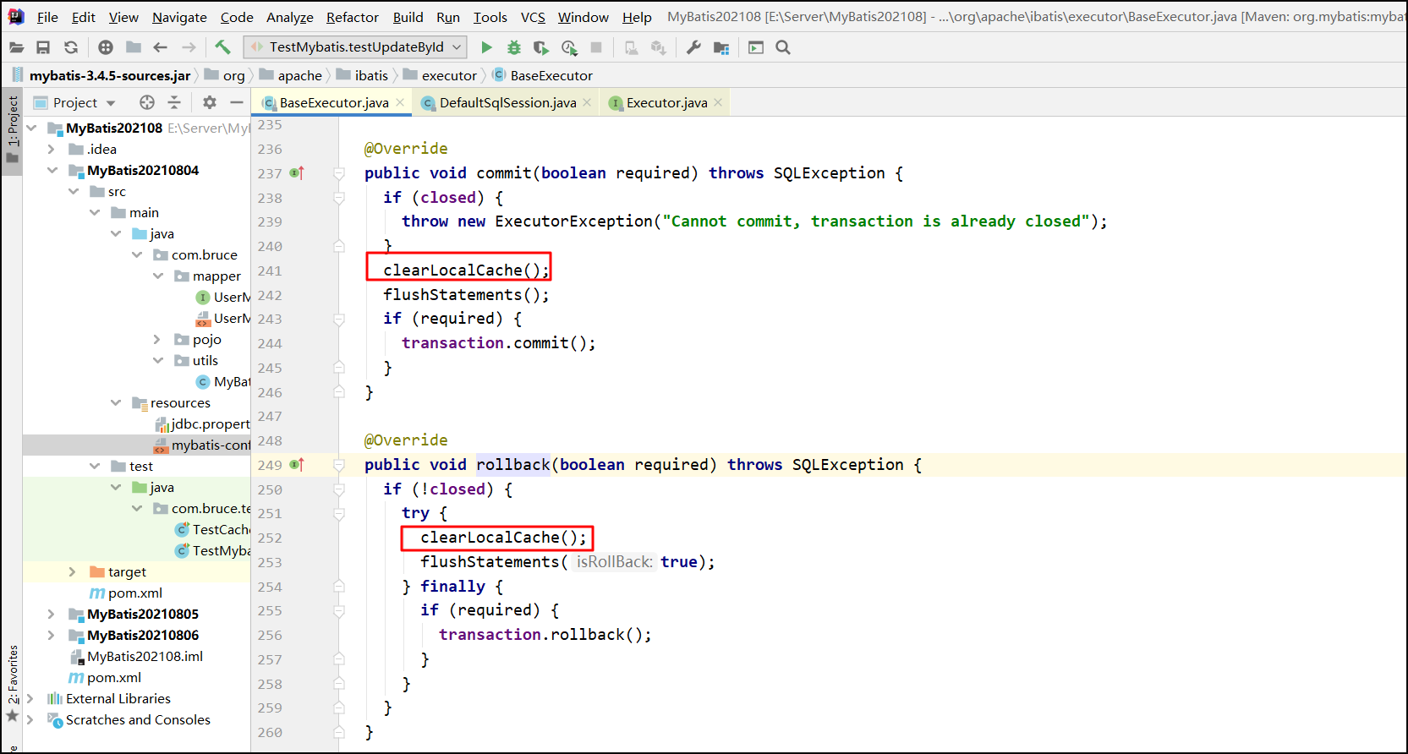This screenshot has width=1408, height=754.
Task: Close the Executor.java tab
Action: (718, 102)
